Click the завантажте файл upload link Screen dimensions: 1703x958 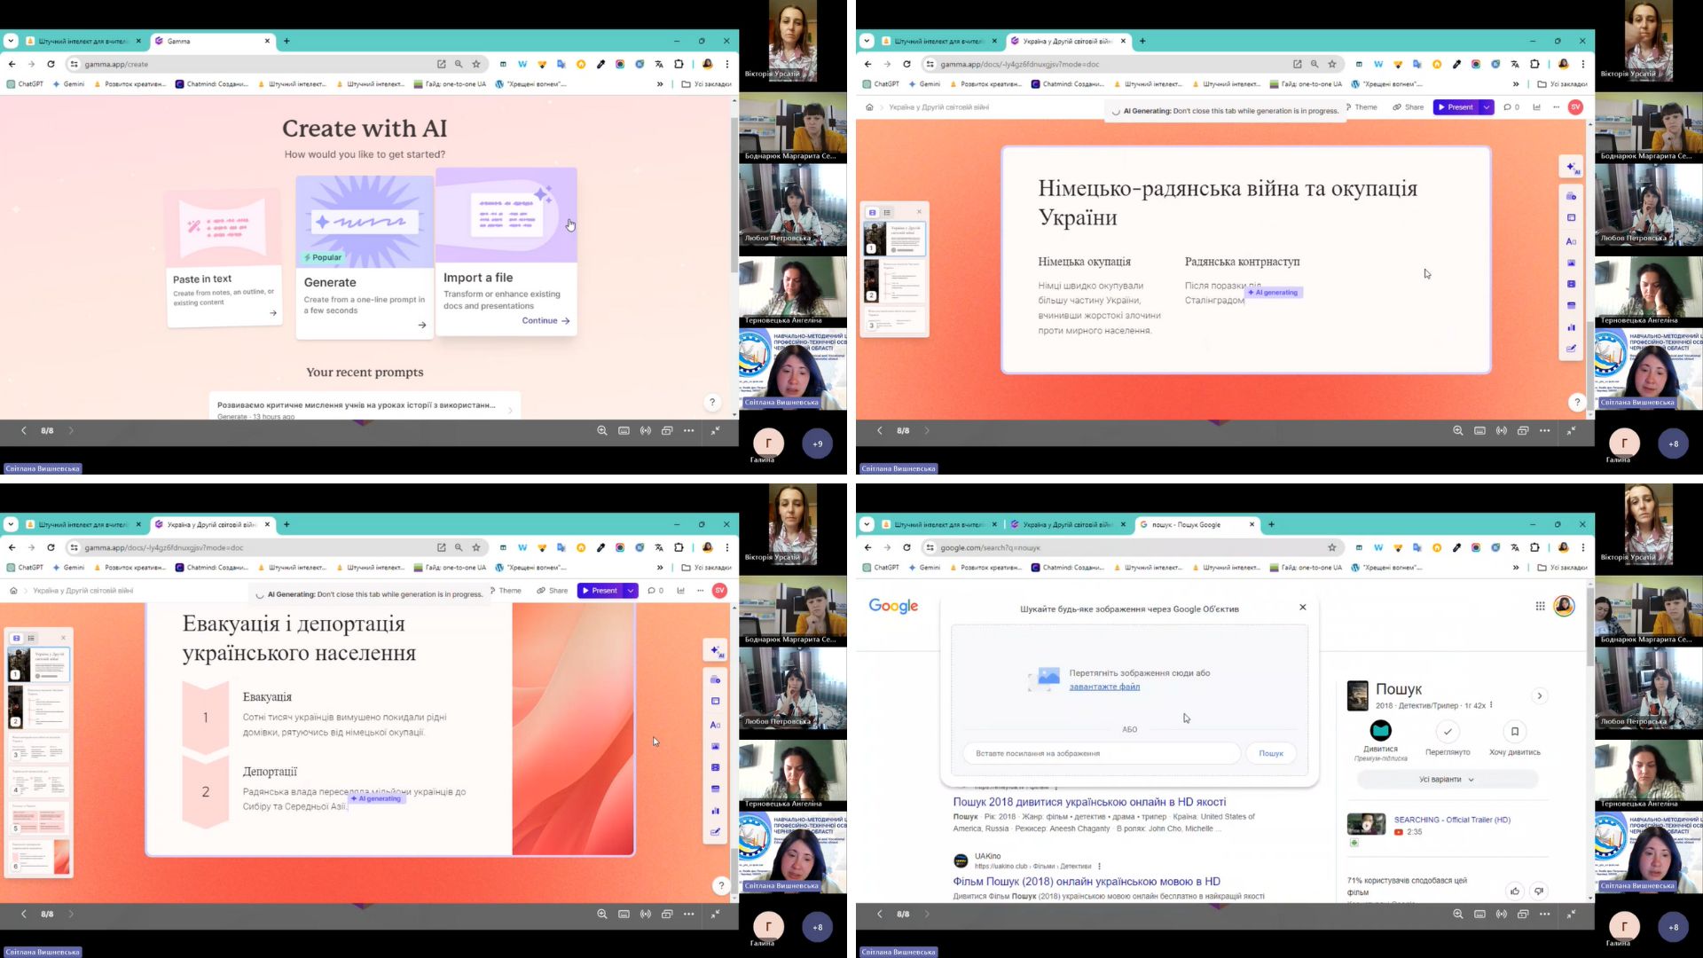(1104, 687)
